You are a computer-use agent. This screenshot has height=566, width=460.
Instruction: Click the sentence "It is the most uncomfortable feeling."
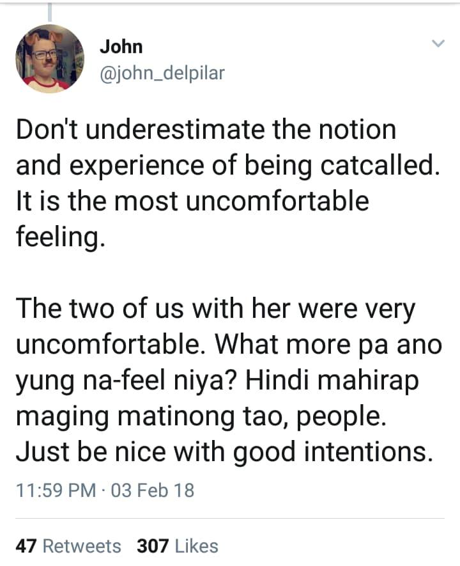point(192,219)
